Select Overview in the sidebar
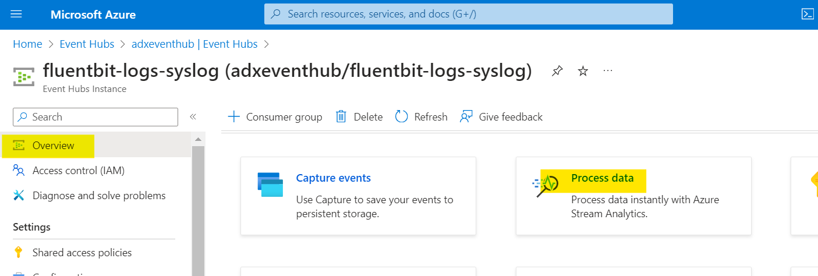The image size is (818, 276). [95, 145]
